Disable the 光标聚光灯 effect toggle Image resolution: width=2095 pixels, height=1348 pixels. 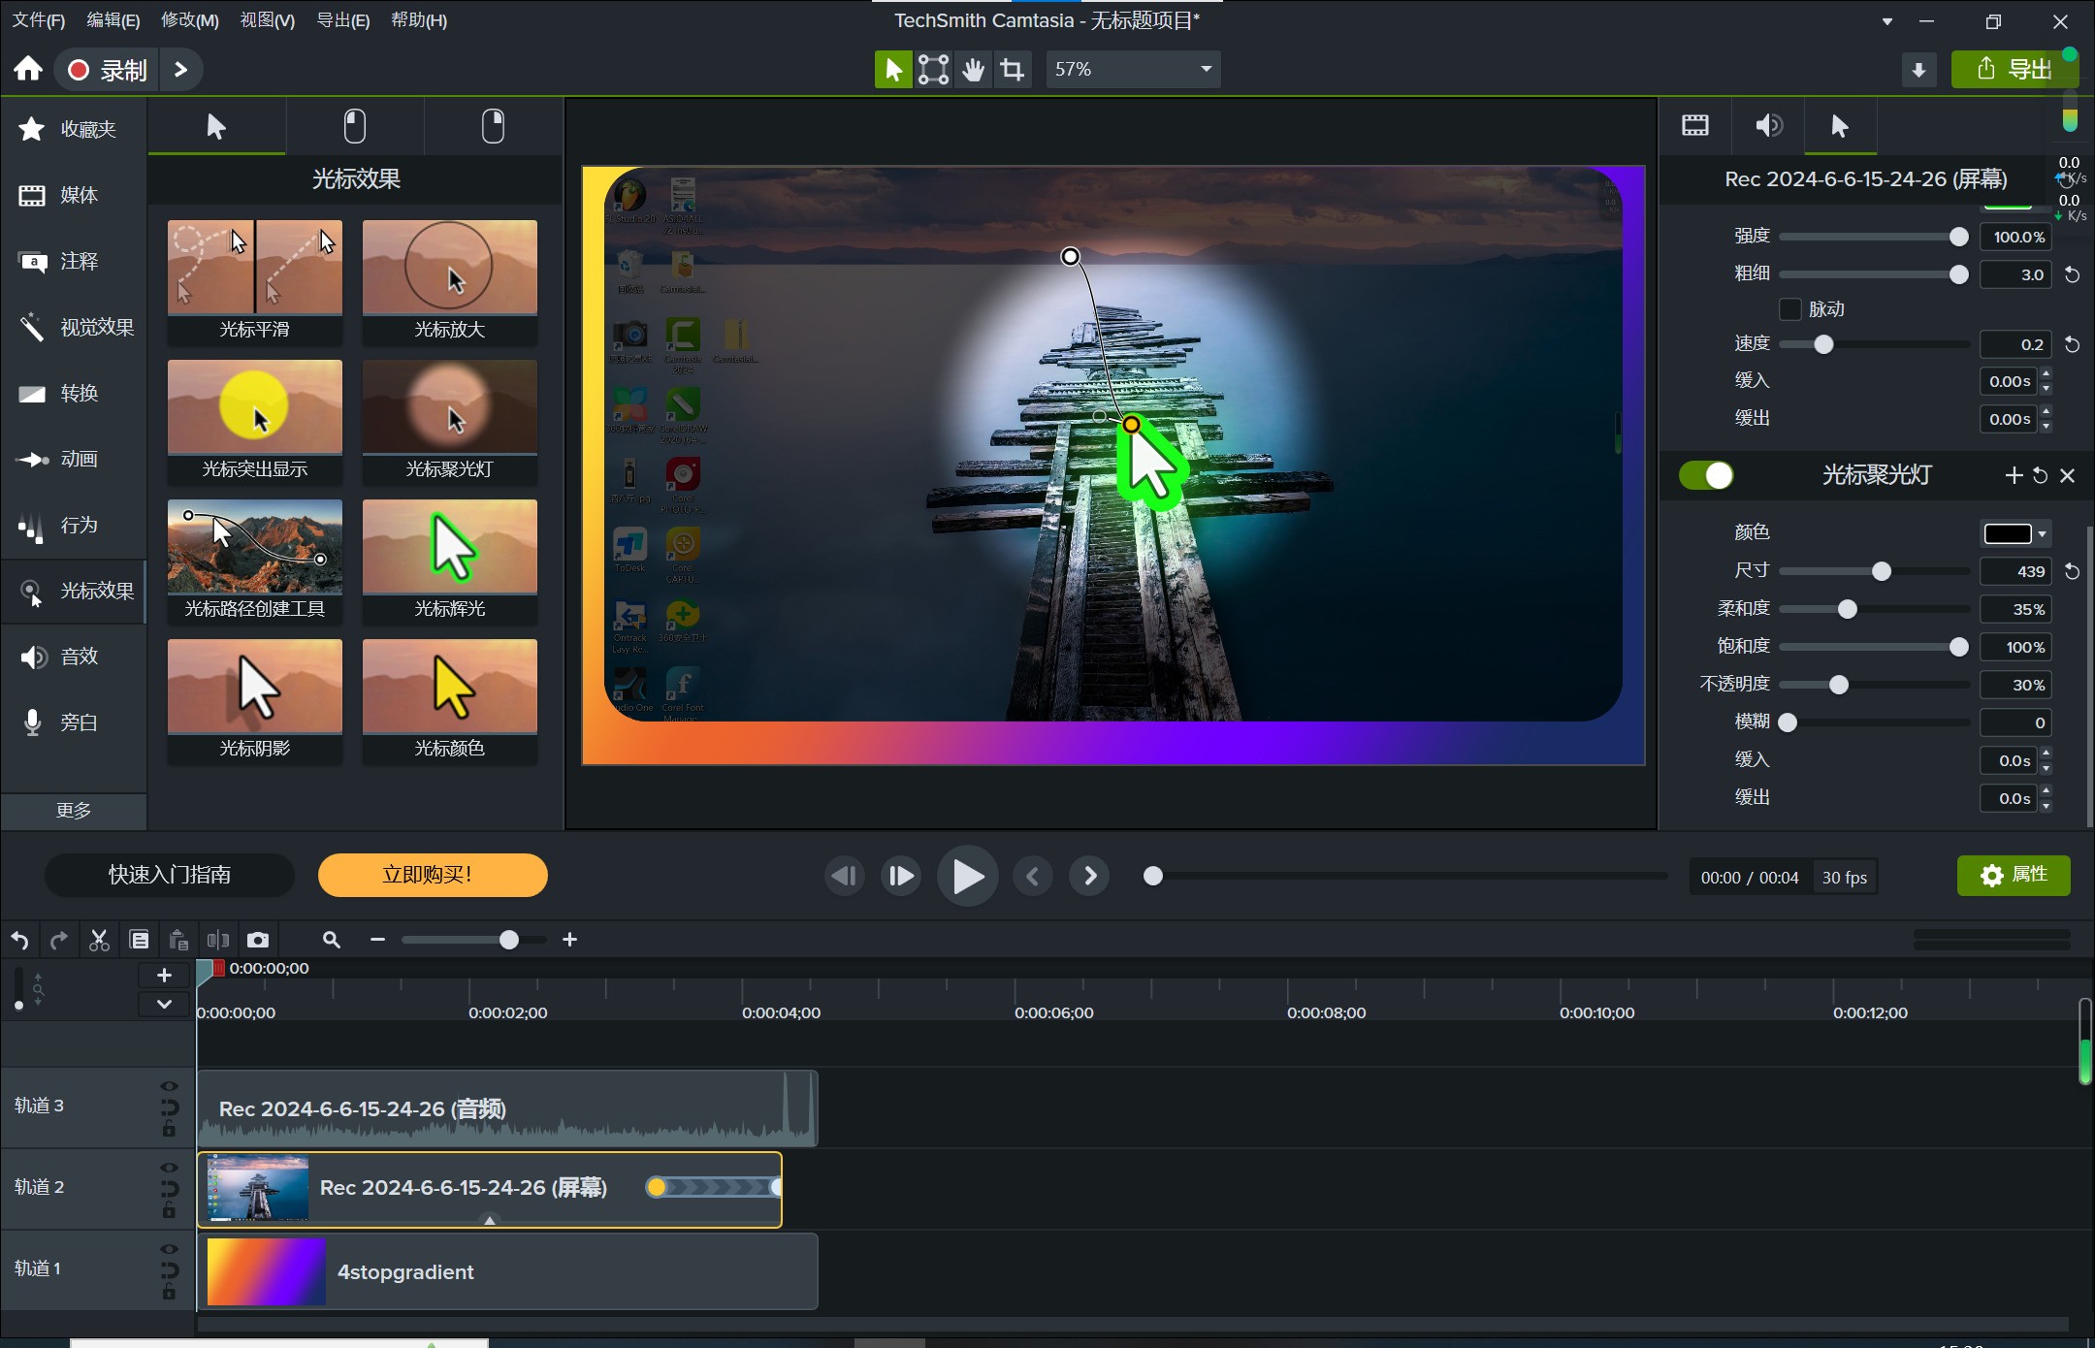[x=1707, y=475]
